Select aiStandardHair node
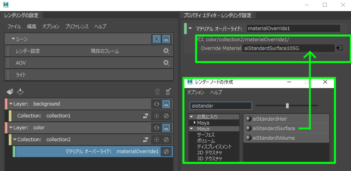Screen dimensions: 351x171 (x=286, y=119)
